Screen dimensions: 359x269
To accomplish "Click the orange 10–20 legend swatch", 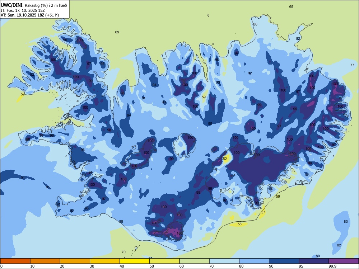I will coord(45,261).
